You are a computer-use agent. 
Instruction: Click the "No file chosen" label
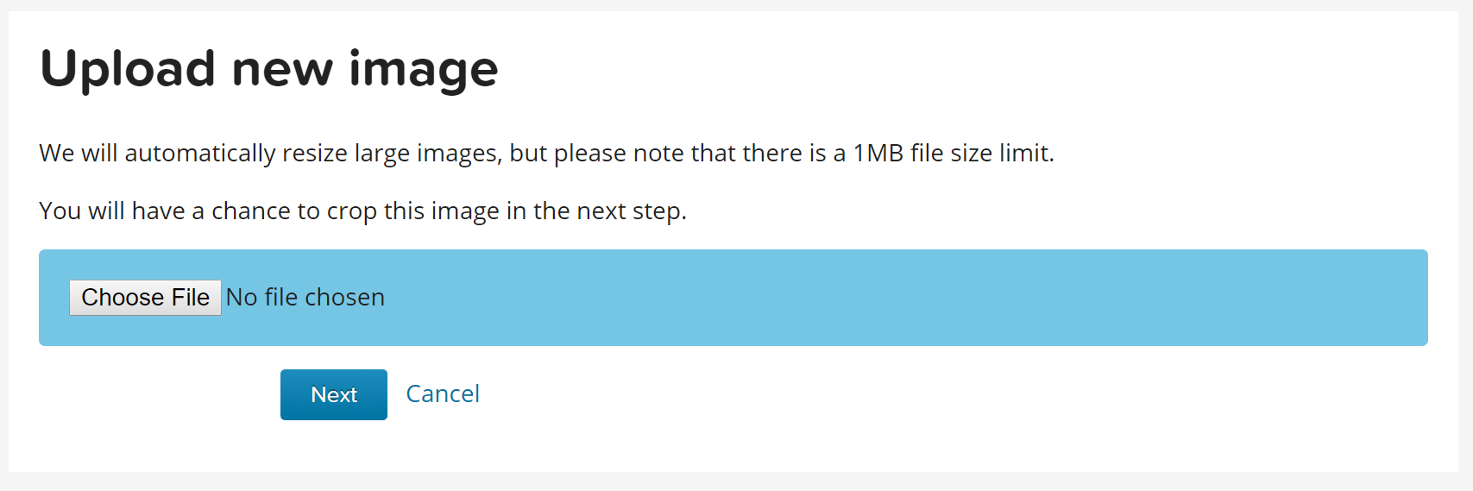pyautogui.click(x=305, y=298)
